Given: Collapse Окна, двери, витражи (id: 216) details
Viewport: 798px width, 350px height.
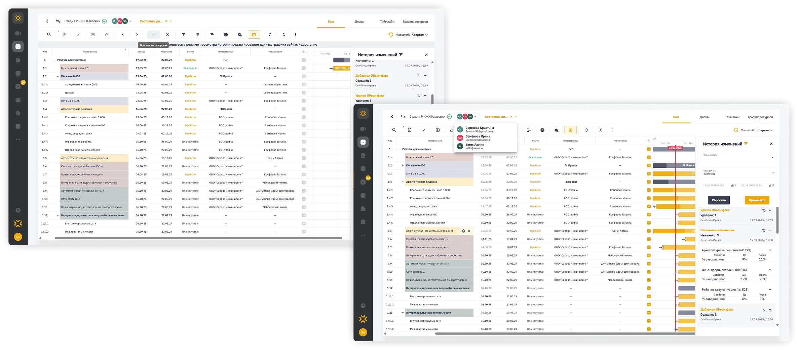Looking at the screenshot, I should tap(770, 270).
